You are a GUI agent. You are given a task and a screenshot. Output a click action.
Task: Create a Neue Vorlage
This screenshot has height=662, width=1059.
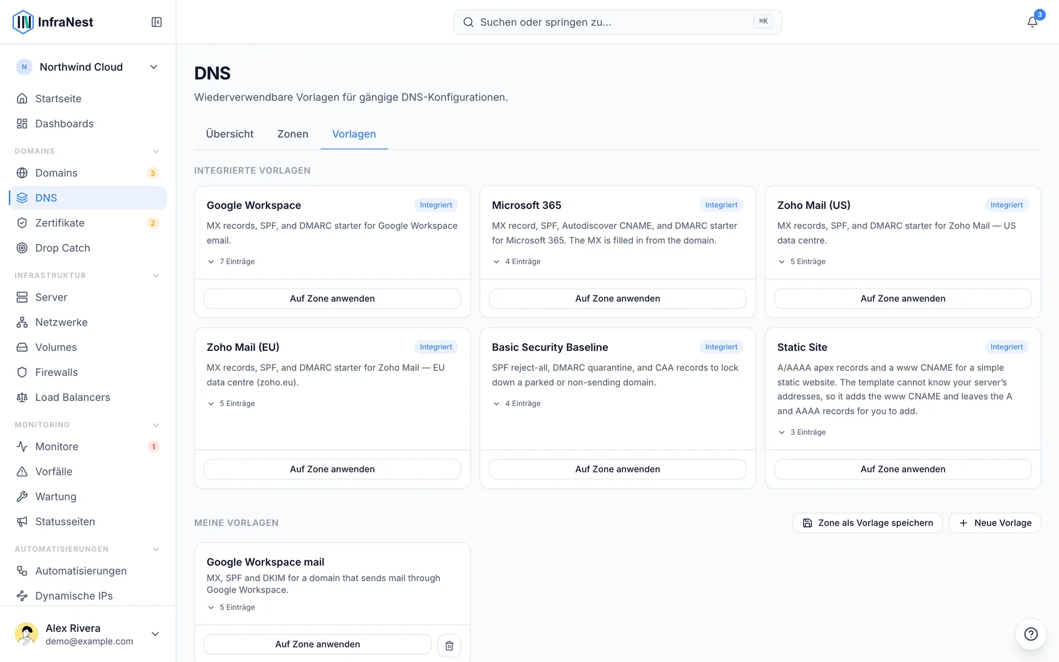995,523
